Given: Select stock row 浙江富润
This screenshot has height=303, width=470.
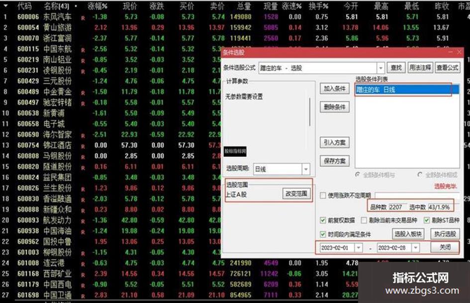Looking at the screenshot, I should 58,38.
